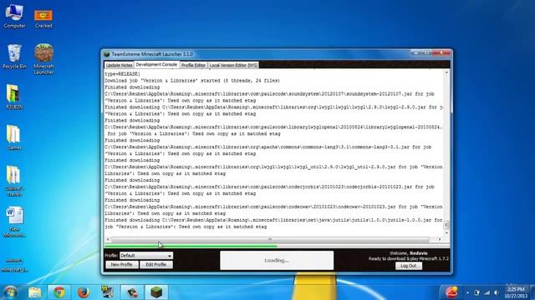Select the Recycle Bin icon
535x300 pixels.
click(x=14, y=57)
